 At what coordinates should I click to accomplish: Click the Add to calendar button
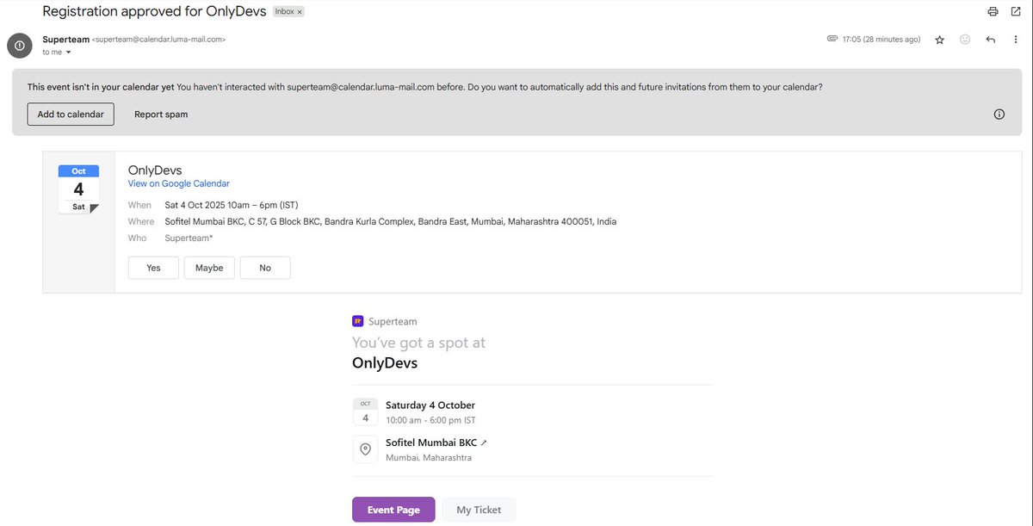[71, 114]
